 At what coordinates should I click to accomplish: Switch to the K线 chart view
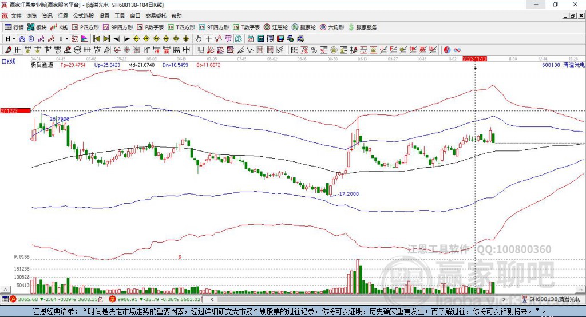tap(59, 27)
